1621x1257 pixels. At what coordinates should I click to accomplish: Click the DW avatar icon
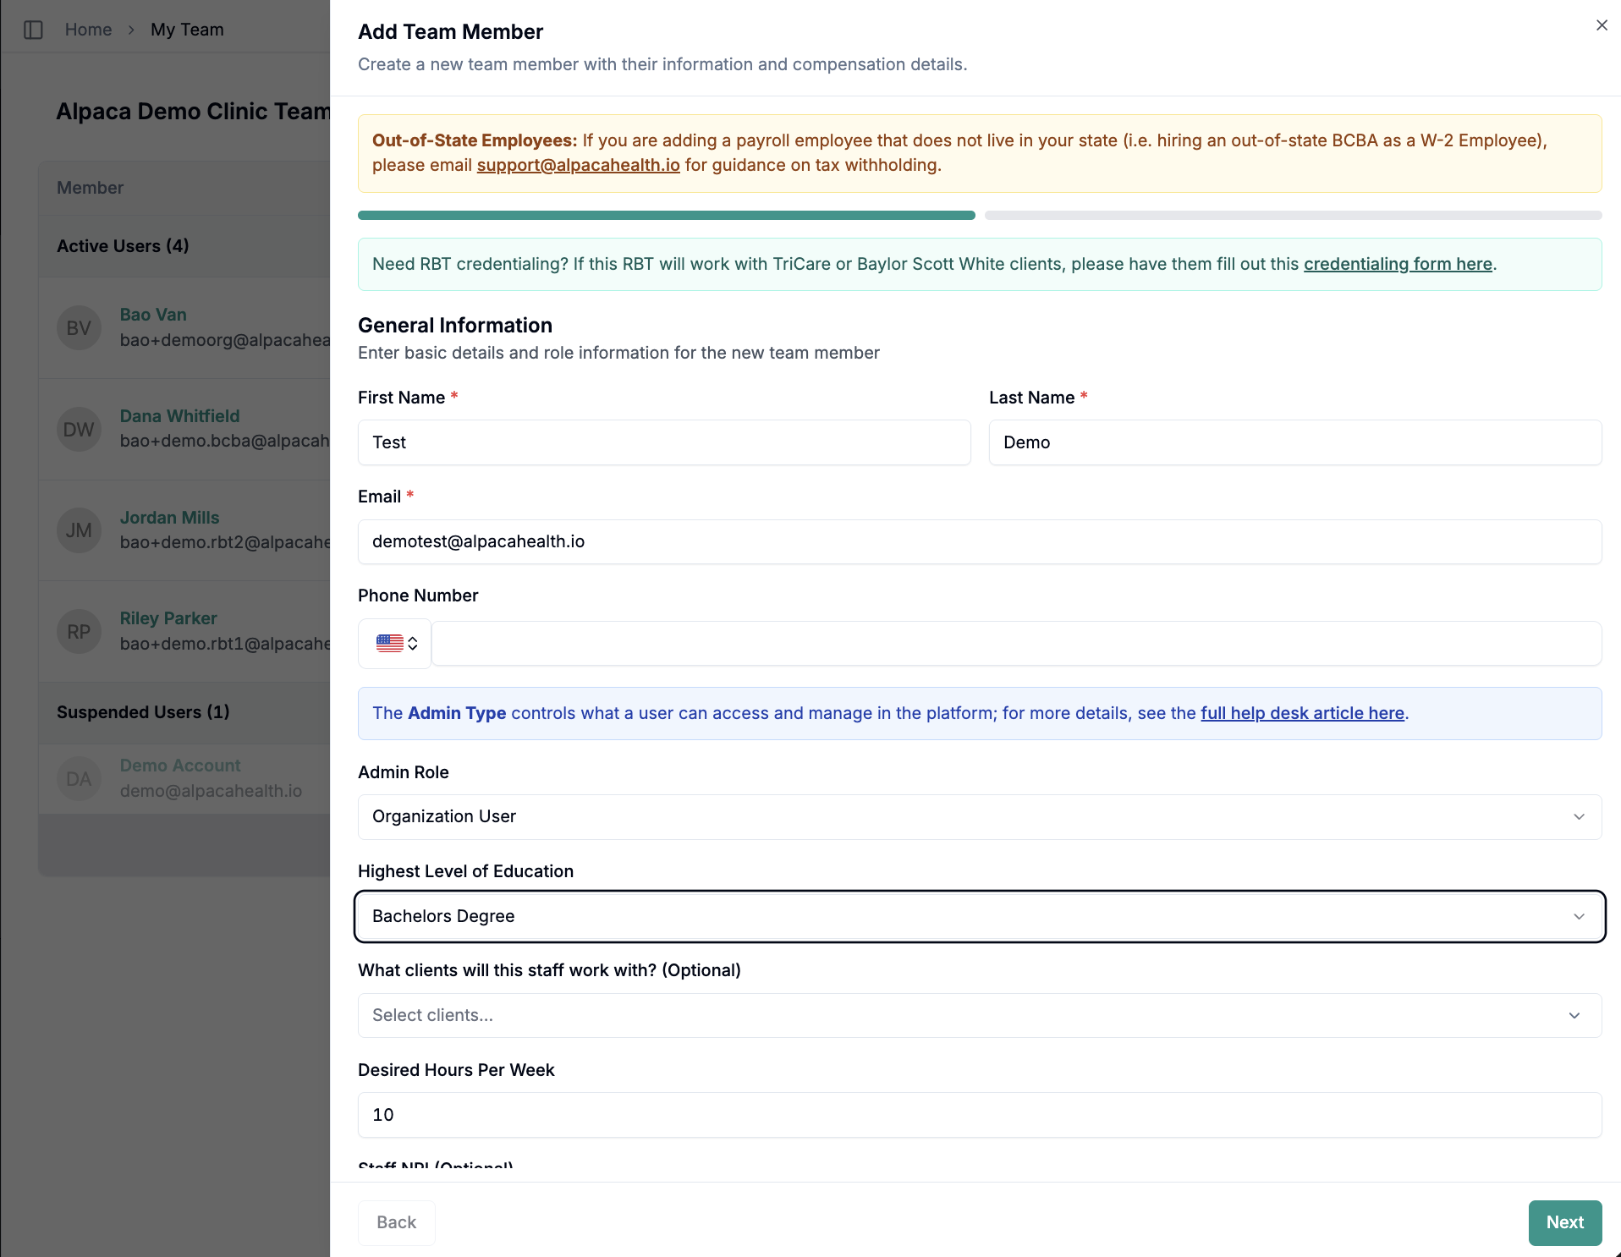pyautogui.click(x=79, y=430)
